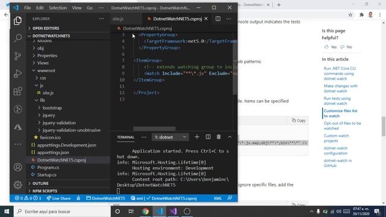Open Explorer panel actions ellipsis

pos(101,19)
